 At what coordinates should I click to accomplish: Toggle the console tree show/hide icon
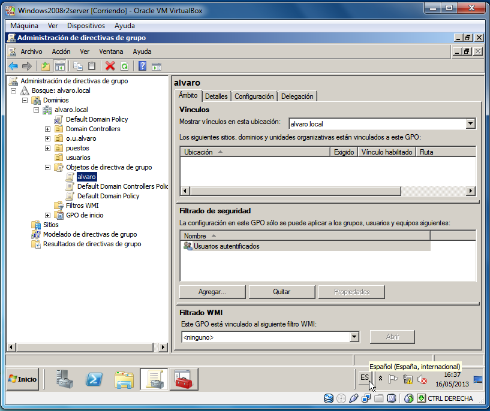pyautogui.click(x=59, y=66)
